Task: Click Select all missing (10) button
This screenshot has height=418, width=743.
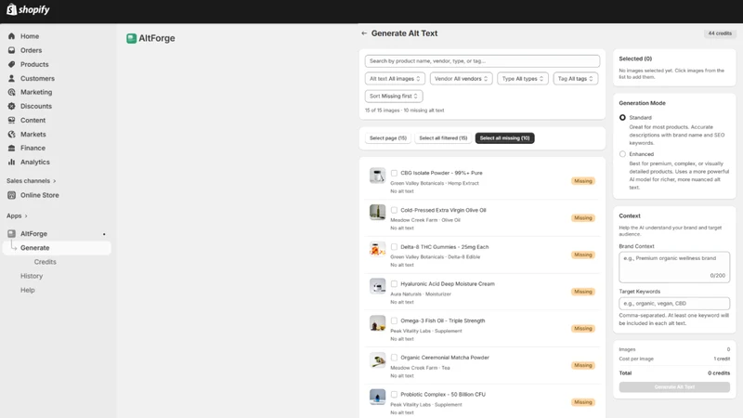Action: [504, 138]
